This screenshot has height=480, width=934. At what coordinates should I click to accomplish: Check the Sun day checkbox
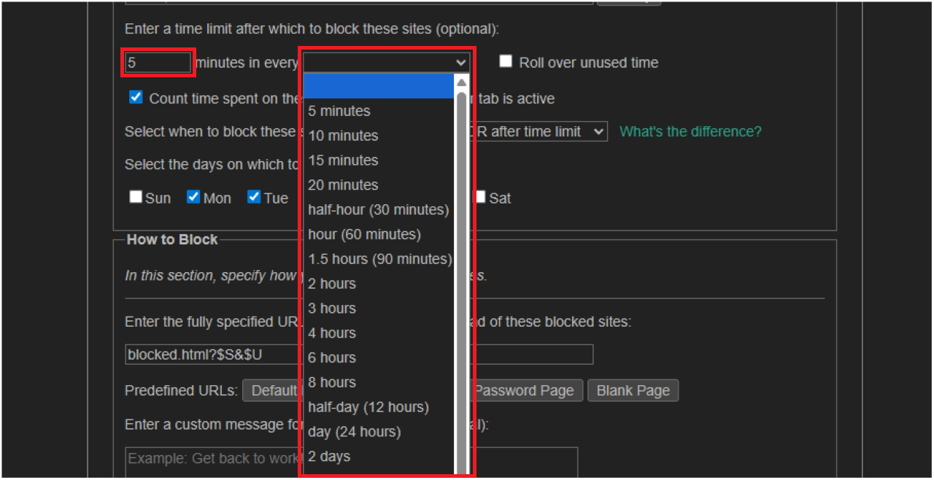(x=135, y=196)
